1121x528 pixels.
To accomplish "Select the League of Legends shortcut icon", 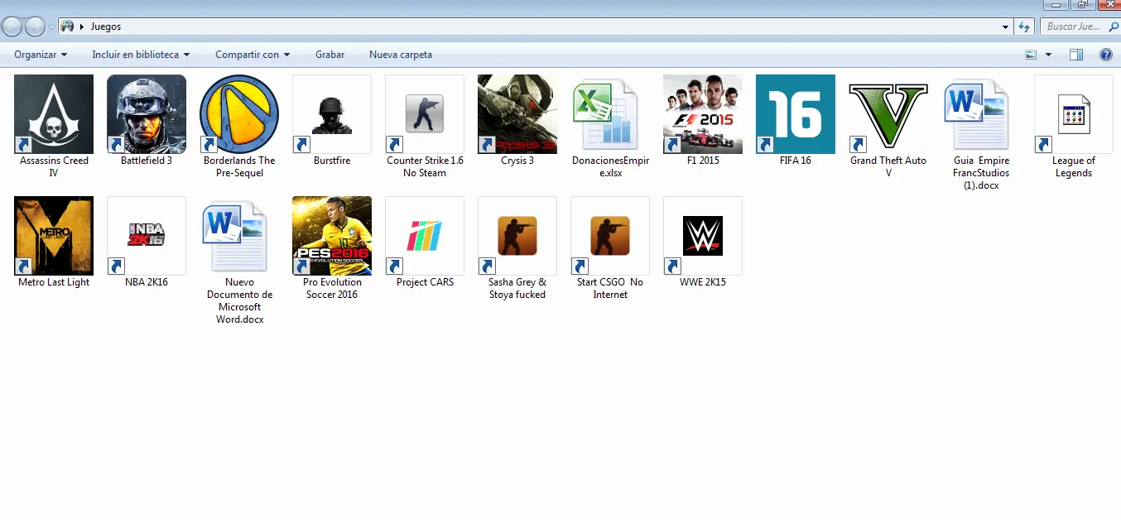I will (1074, 114).
